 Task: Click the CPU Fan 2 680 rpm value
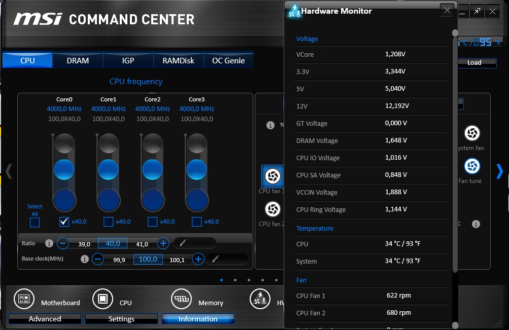[x=399, y=312]
